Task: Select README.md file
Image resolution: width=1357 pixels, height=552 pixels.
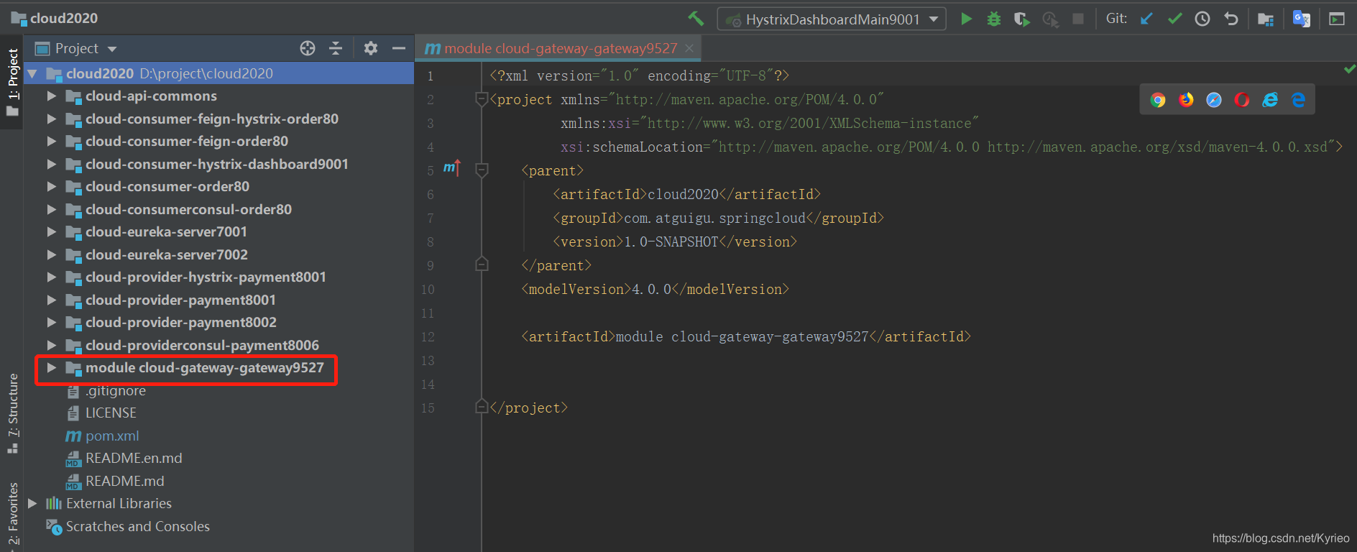Action: 125,482
